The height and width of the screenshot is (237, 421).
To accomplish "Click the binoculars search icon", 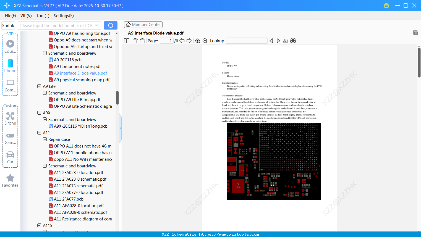I will (293, 41).
